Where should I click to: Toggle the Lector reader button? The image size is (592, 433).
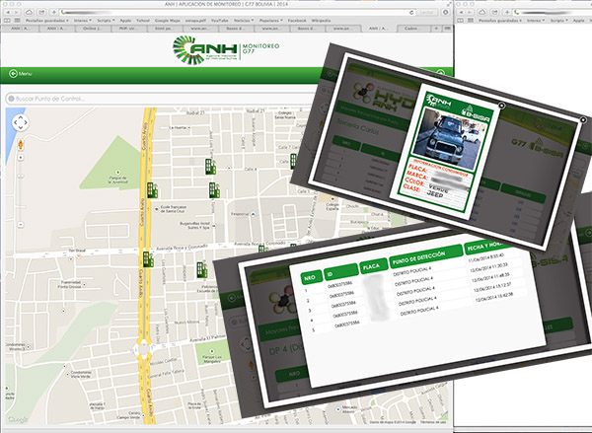(426, 13)
